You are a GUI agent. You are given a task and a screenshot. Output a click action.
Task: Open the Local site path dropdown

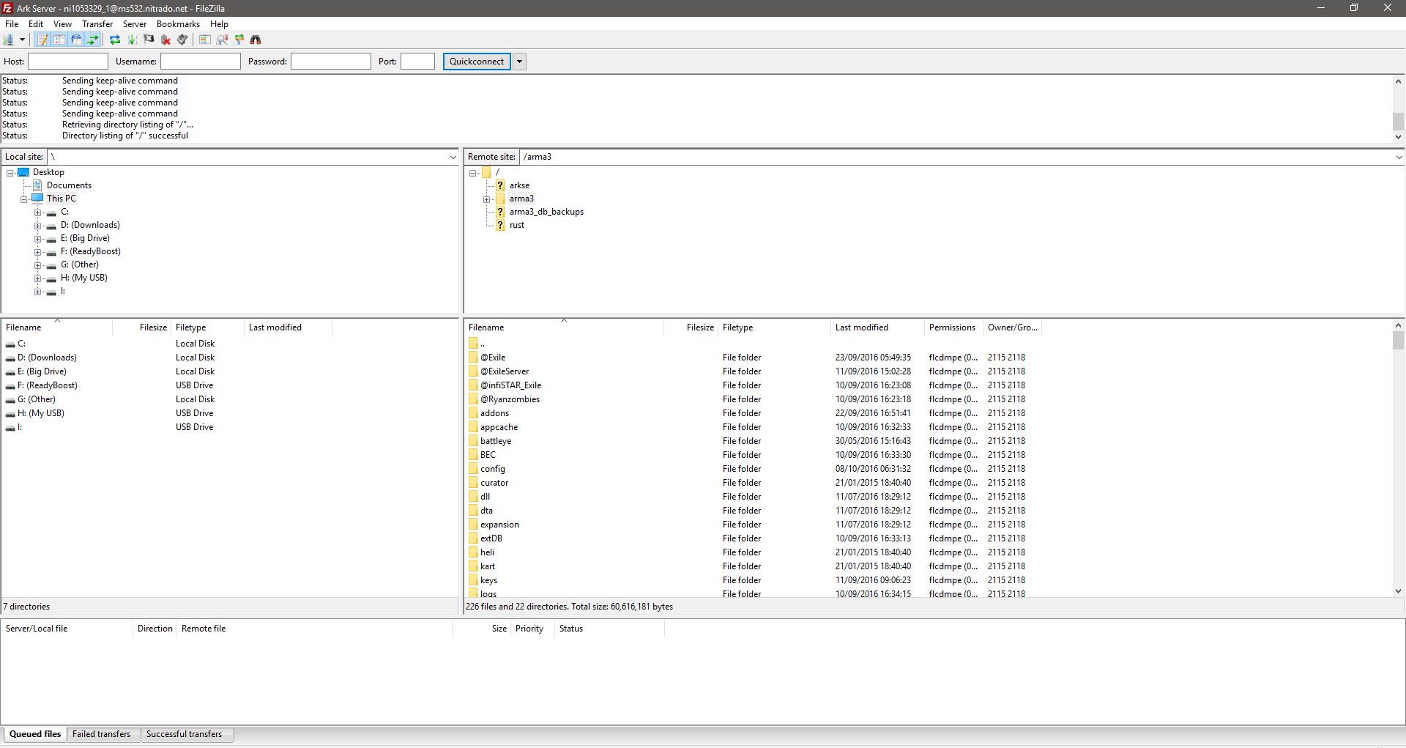[x=453, y=157]
